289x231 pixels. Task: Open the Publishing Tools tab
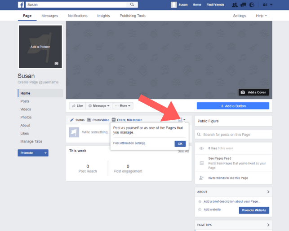133,16
